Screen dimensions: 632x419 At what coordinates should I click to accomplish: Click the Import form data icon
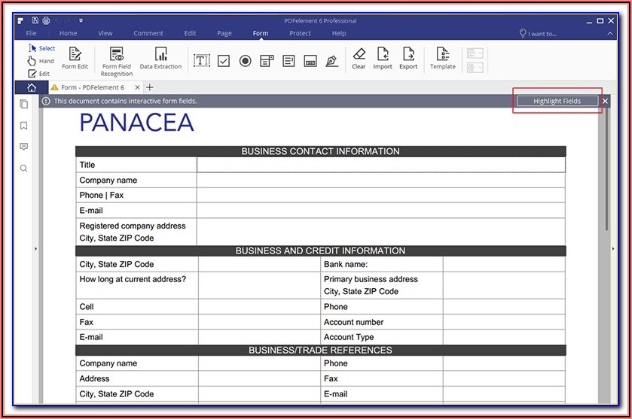383,55
